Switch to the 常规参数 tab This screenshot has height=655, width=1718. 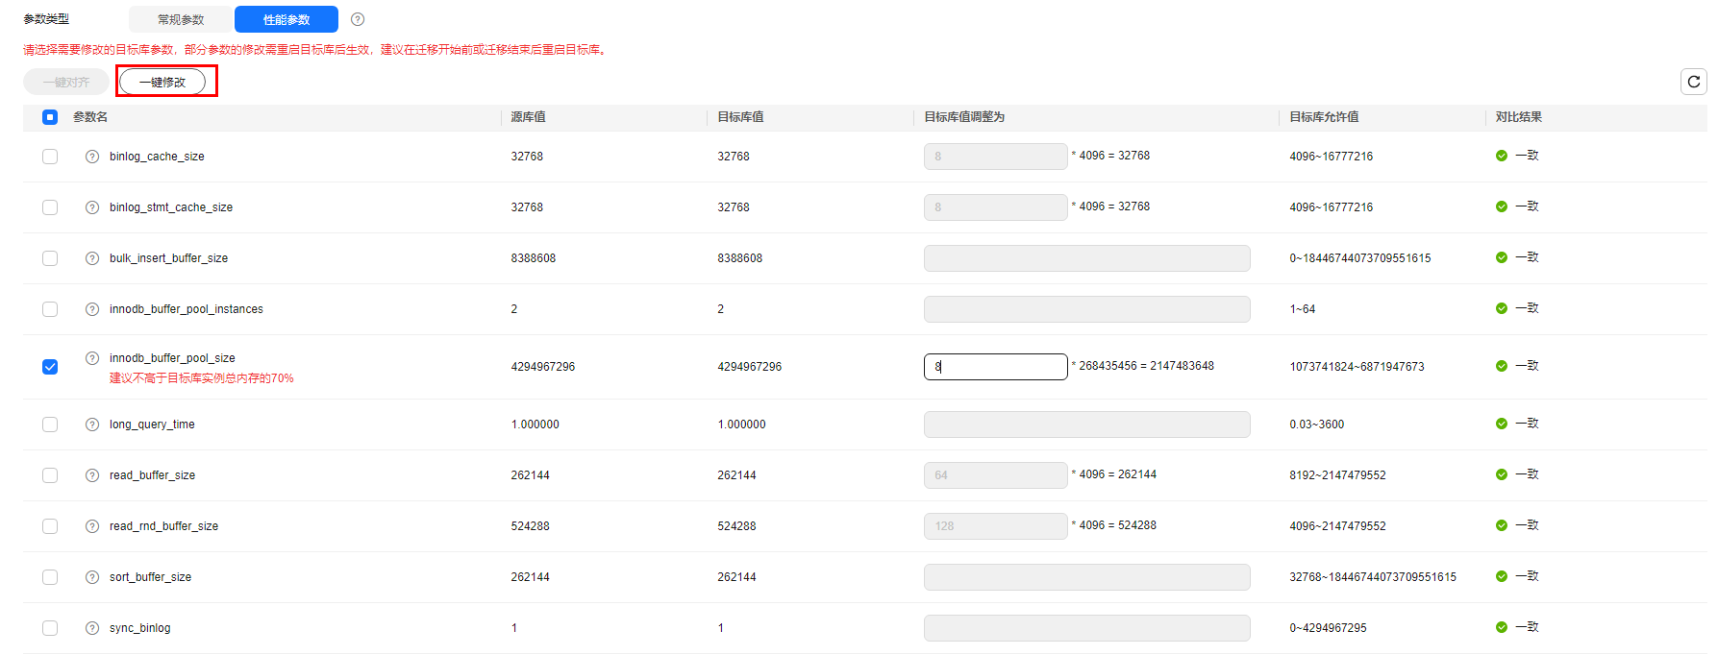coord(181,19)
